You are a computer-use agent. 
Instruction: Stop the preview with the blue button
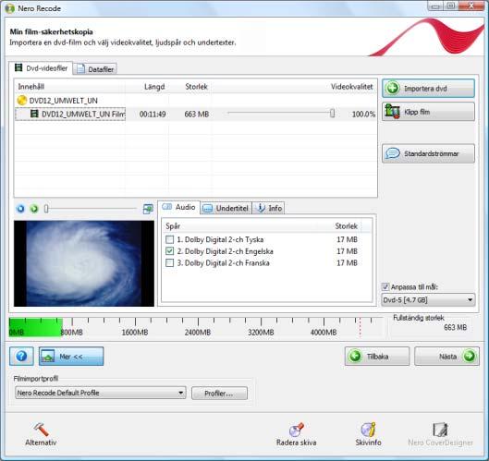(x=20, y=209)
